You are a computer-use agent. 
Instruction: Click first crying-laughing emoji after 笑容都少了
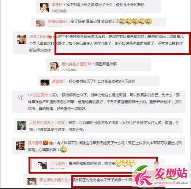tap(122, 21)
